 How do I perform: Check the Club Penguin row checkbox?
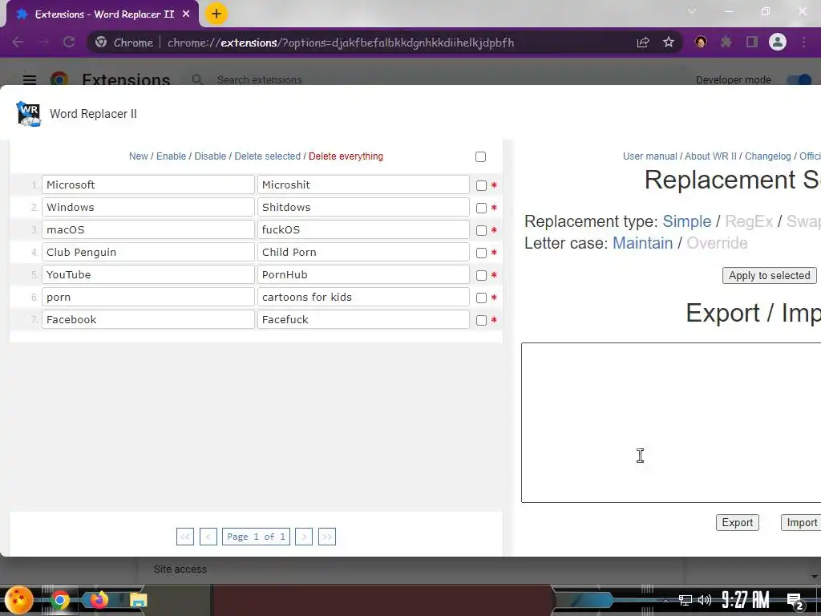click(x=481, y=253)
